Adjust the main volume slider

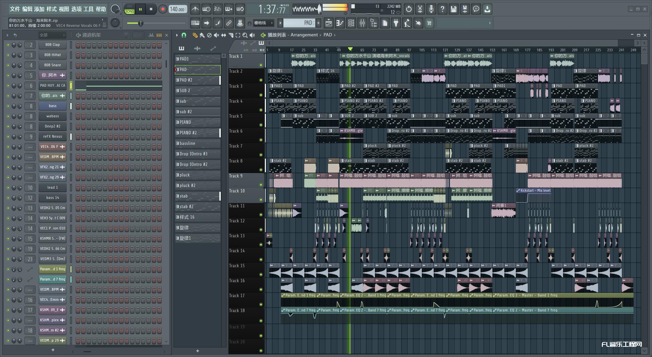[140, 23]
